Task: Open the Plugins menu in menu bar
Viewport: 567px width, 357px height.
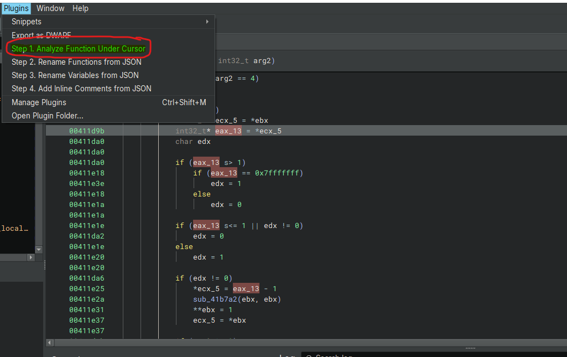Action: coord(16,8)
